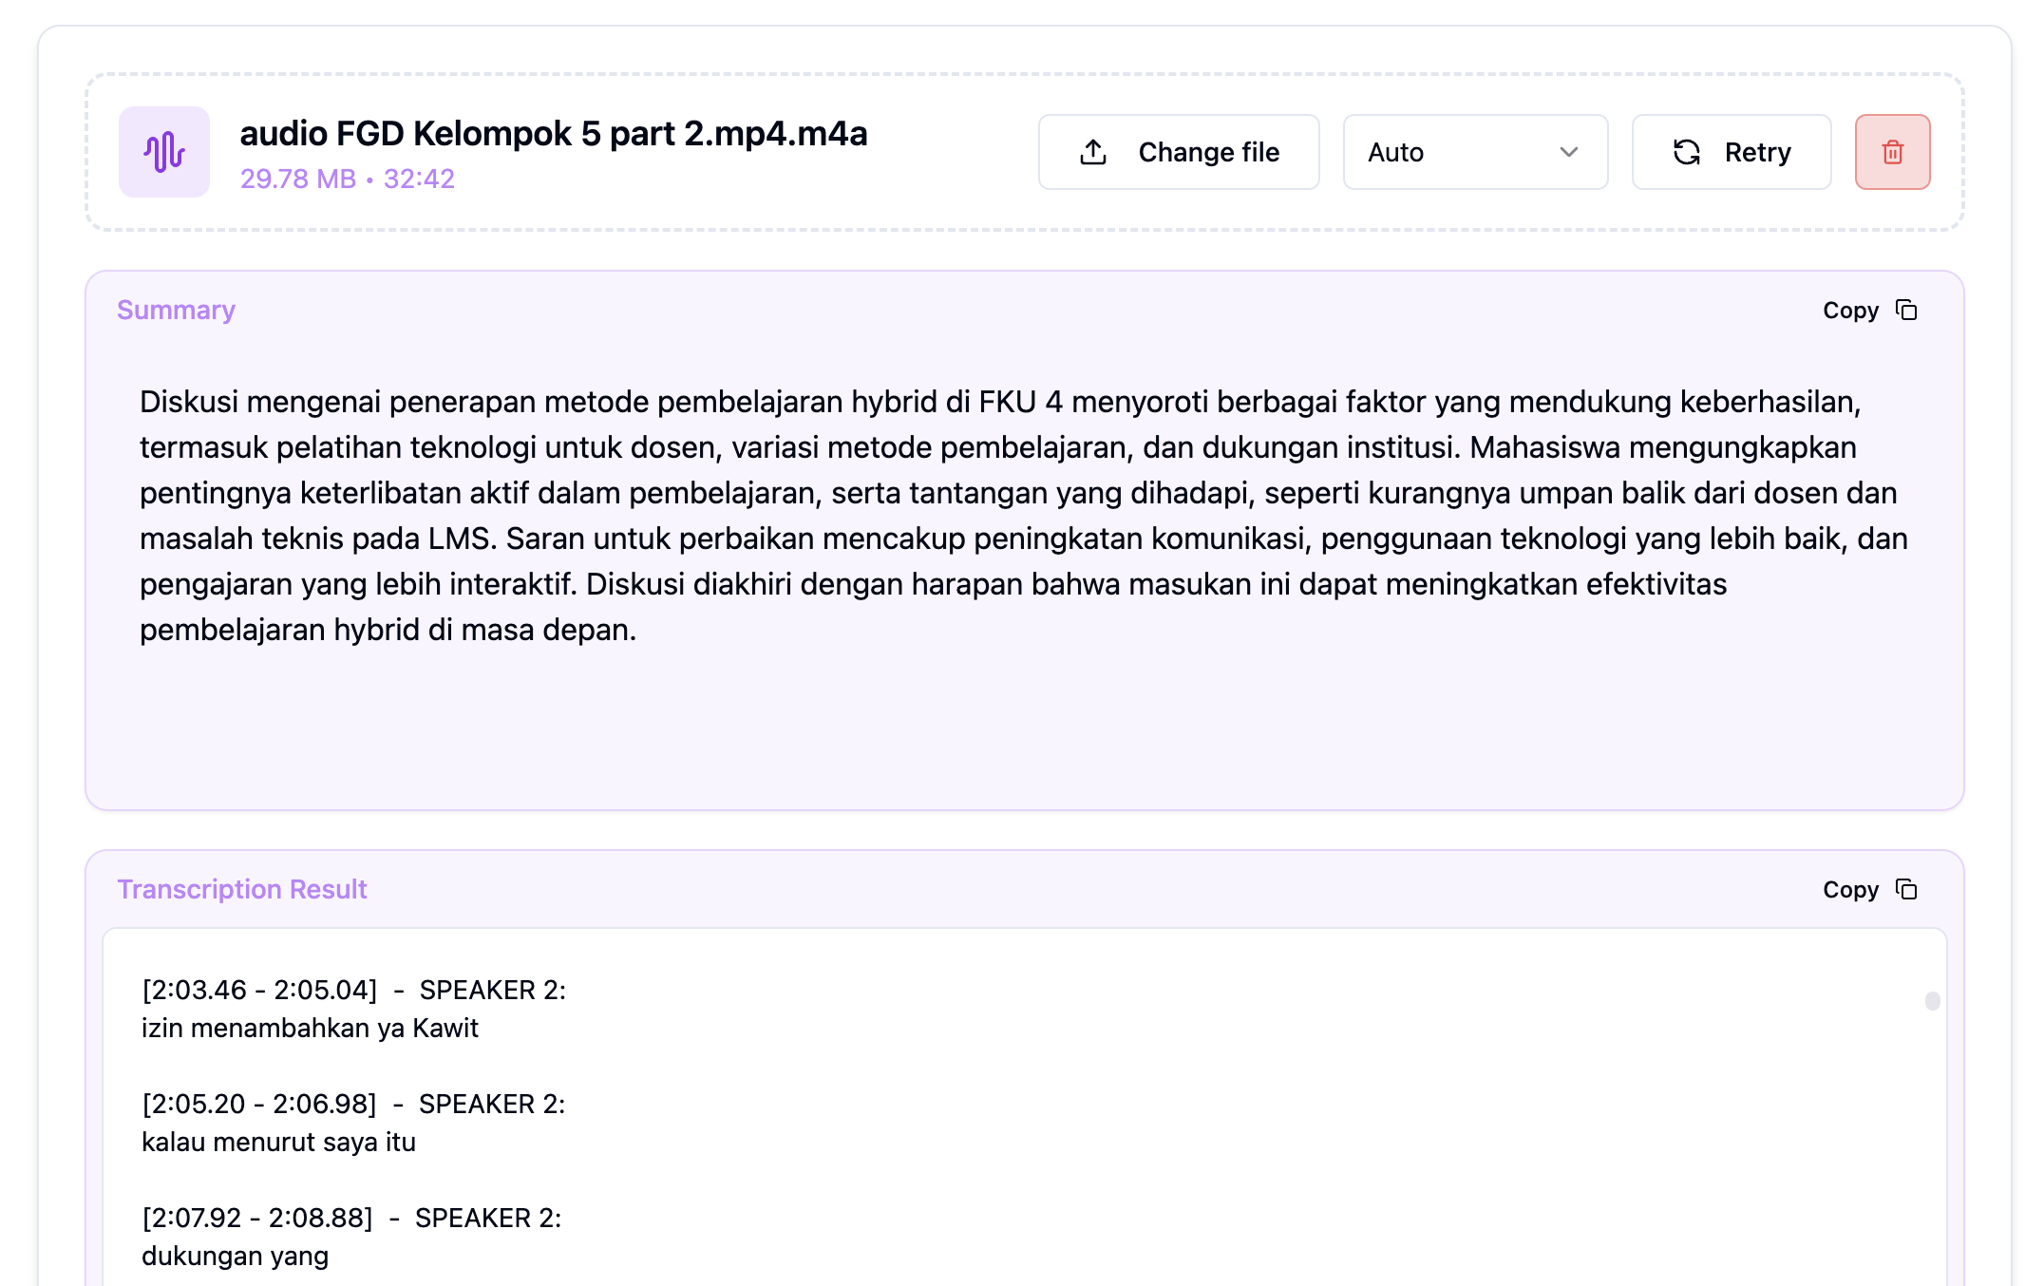Click the Transcription Result heading
The height and width of the screenshot is (1286, 2044).
241,890
